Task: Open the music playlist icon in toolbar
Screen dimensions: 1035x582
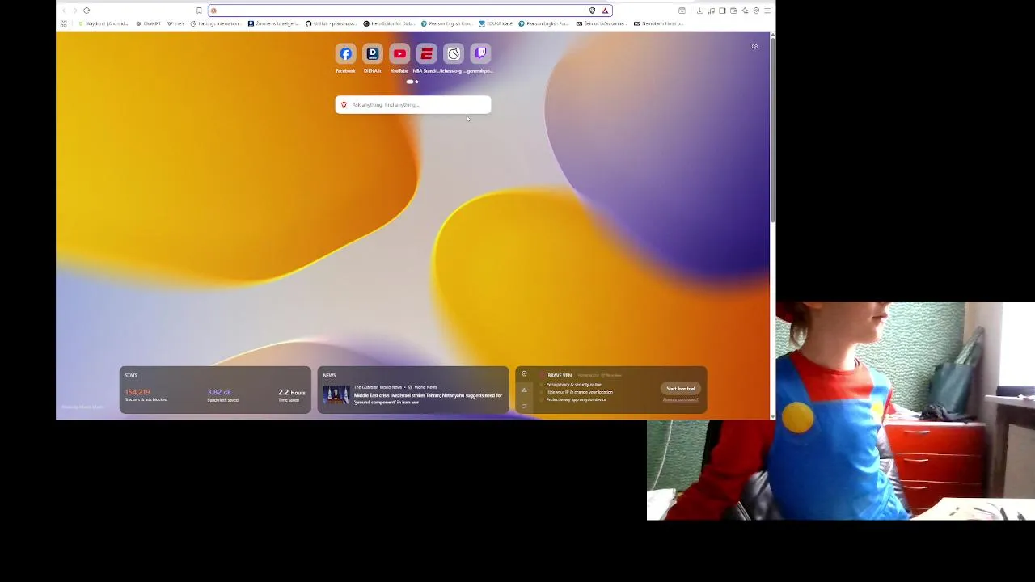Action: 712,11
